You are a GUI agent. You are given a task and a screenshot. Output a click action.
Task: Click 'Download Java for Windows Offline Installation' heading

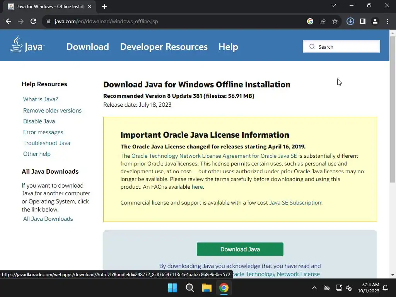point(197,85)
